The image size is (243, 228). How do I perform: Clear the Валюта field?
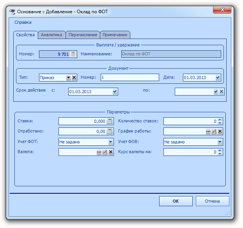[111, 152]
